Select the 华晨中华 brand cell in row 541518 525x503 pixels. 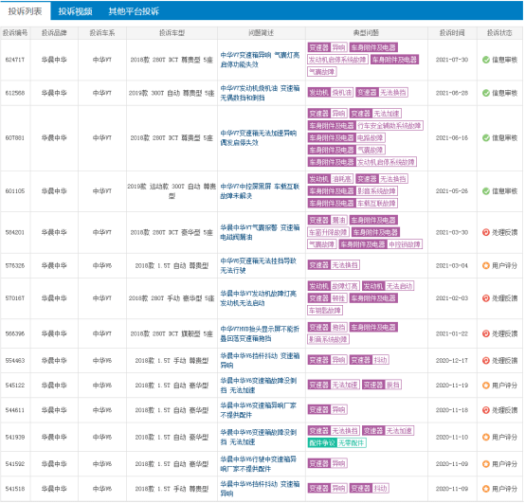(x=54, y=489)
